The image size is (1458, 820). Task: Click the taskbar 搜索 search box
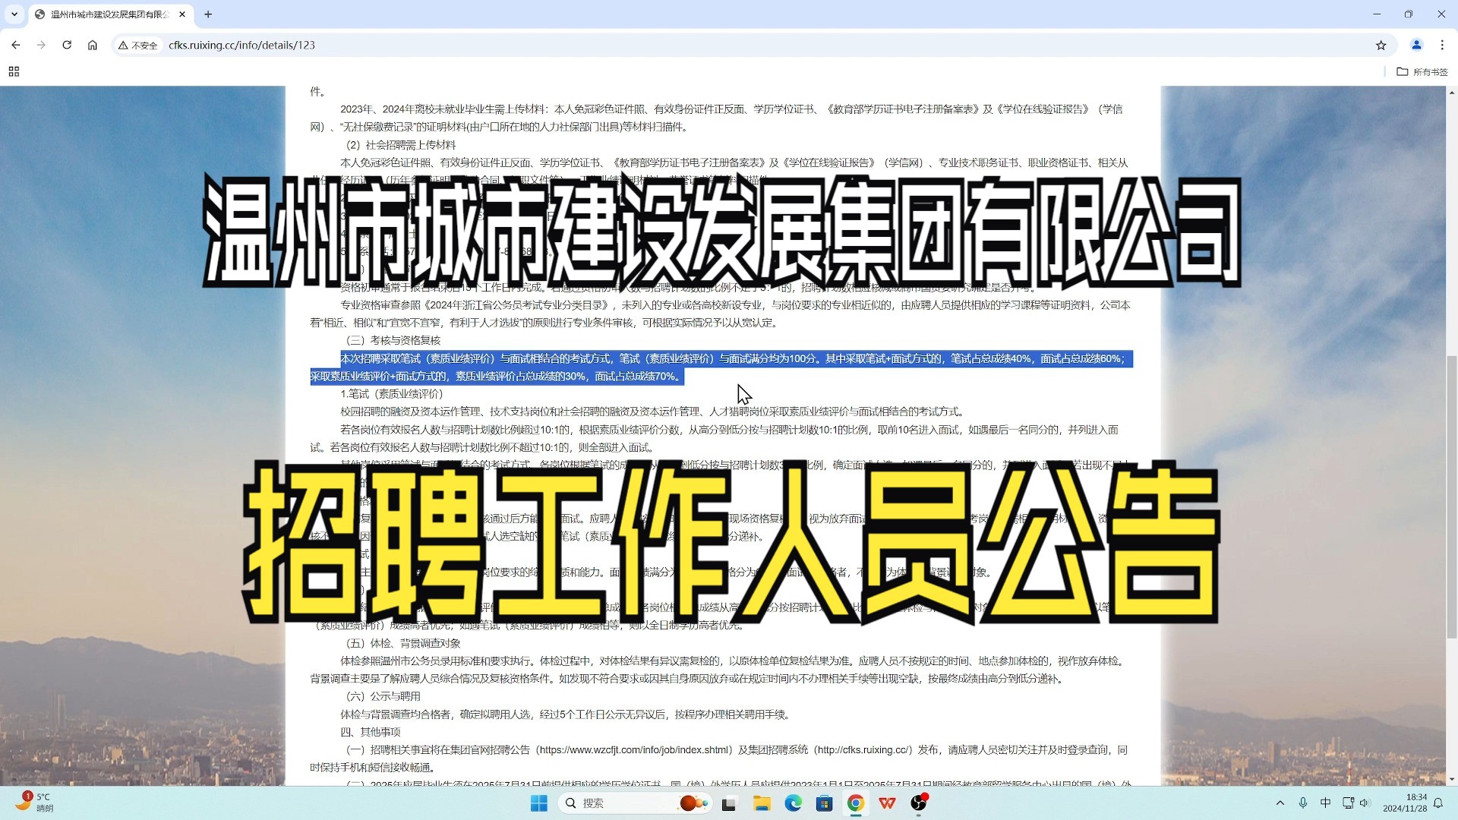click(634, 803)
